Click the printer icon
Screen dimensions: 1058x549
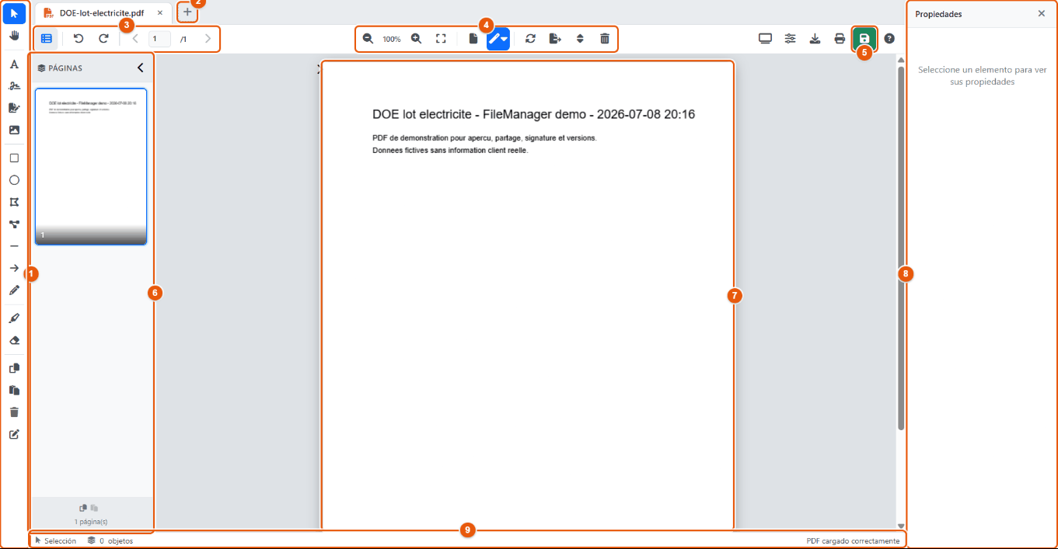[x=840, y=38]
